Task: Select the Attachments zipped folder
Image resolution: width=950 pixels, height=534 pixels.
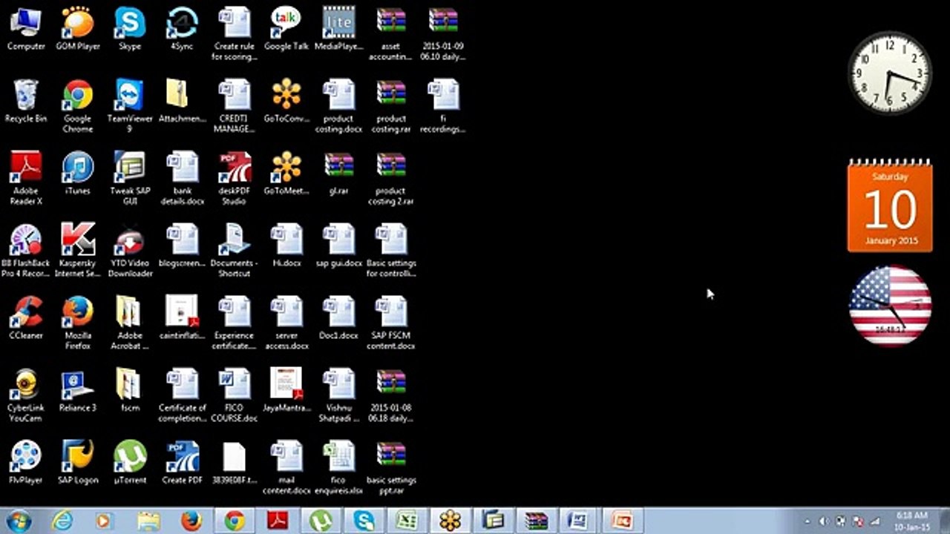Action: pos(182,102)
